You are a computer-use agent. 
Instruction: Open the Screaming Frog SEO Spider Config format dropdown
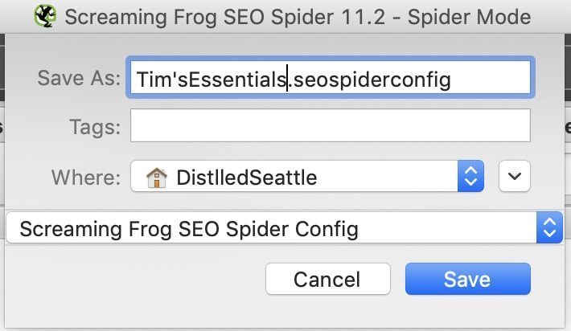(285, 227)
